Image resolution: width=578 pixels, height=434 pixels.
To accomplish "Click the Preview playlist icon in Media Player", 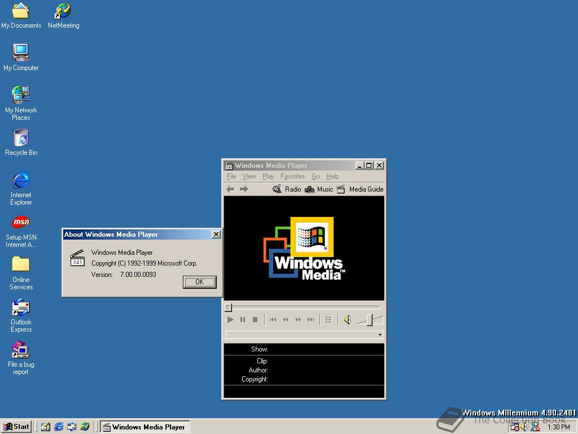I will [x=328, y=320].
